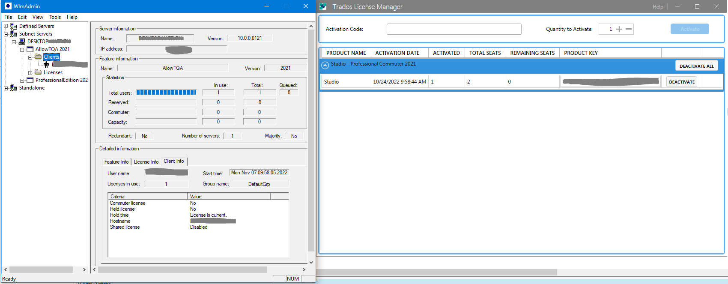
Task: Click Help in Trados License Manager
Action: [658, 7]
